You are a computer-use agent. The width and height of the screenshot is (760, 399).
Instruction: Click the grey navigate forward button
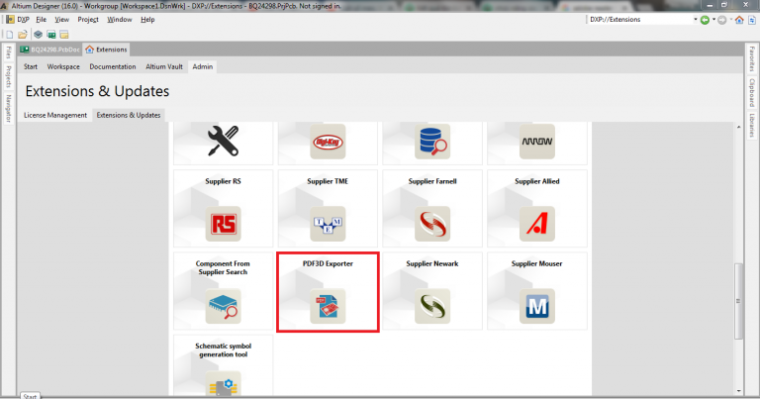point(721,20)
